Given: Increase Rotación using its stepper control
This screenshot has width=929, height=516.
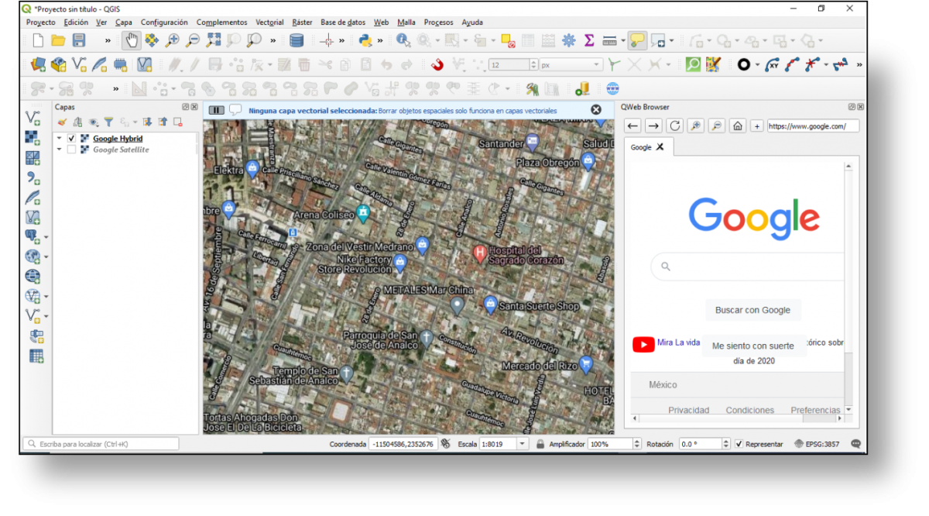Looking at the screenshot, I should point(726,440).
